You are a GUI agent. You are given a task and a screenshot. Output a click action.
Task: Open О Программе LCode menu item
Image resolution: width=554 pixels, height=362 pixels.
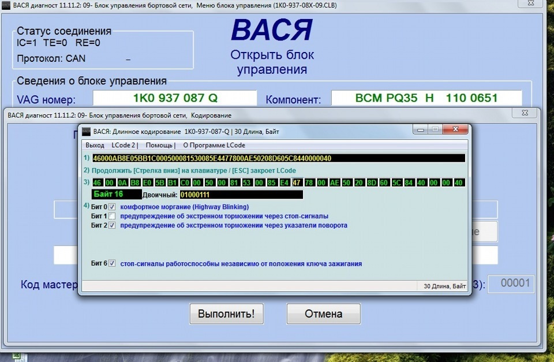pyautogui.click(x=214, y=145)
